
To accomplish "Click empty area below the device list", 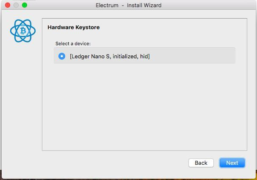I will pyautogui.click(x=144, y=106).
